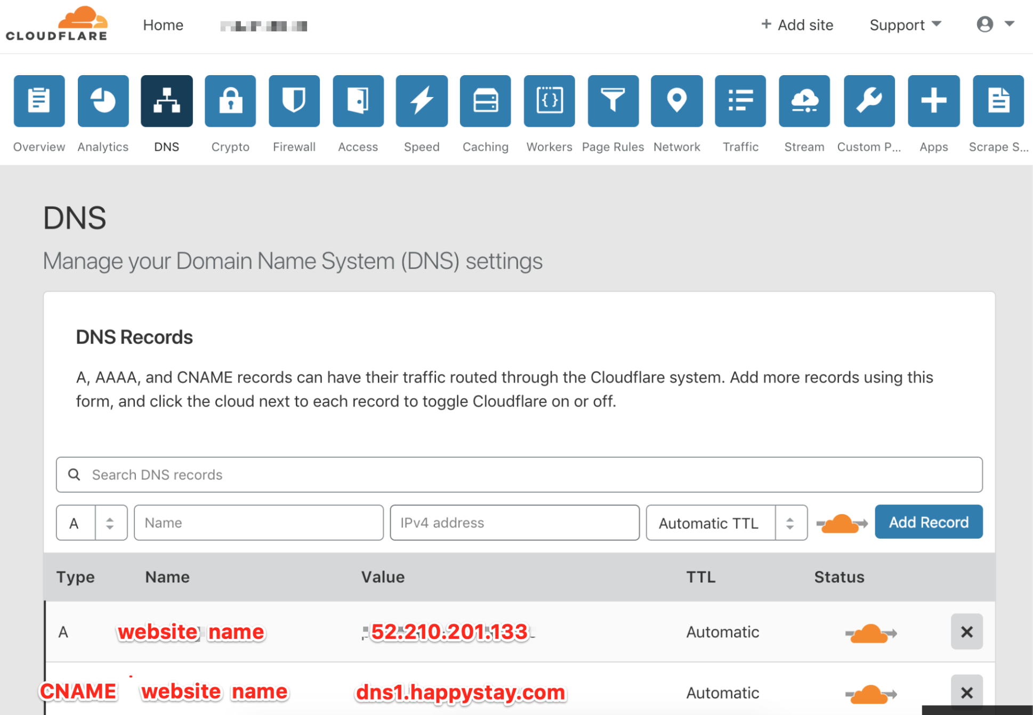Open the Analytics pie chart icon
Viewport: 1033px width, 715px height.
[x=103, y=101]
